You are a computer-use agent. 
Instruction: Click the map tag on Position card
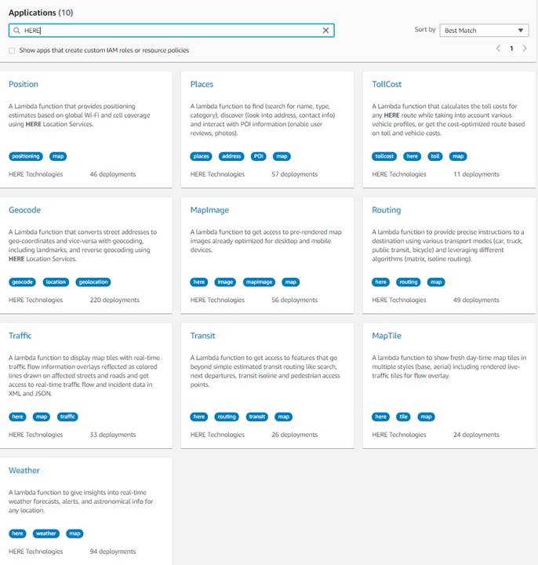click(x=58, y=156)
